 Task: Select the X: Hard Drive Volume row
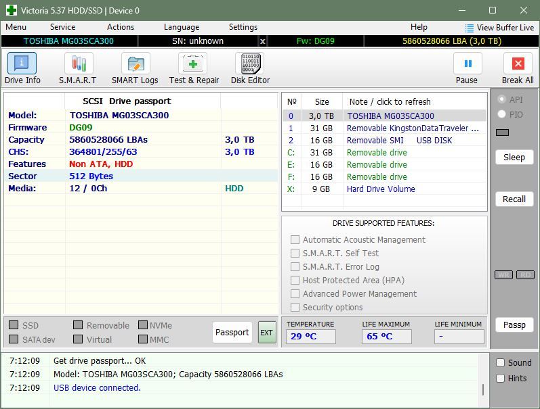(x=384, y=189)
